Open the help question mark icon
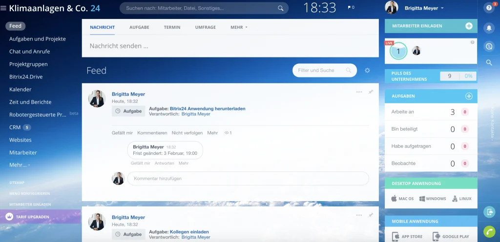500x242 pixels. coord(489,8)
